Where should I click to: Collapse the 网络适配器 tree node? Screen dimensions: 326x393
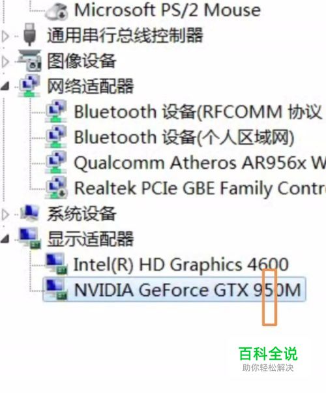(x=5, y=86)
